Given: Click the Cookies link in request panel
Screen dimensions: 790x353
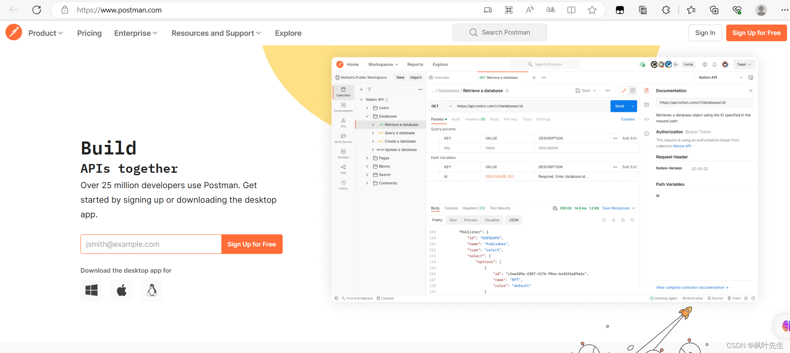Looking at the screenshot, I should 627,119.
